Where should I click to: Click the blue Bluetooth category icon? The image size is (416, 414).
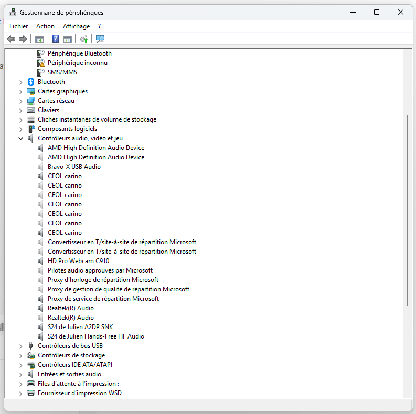31,82
